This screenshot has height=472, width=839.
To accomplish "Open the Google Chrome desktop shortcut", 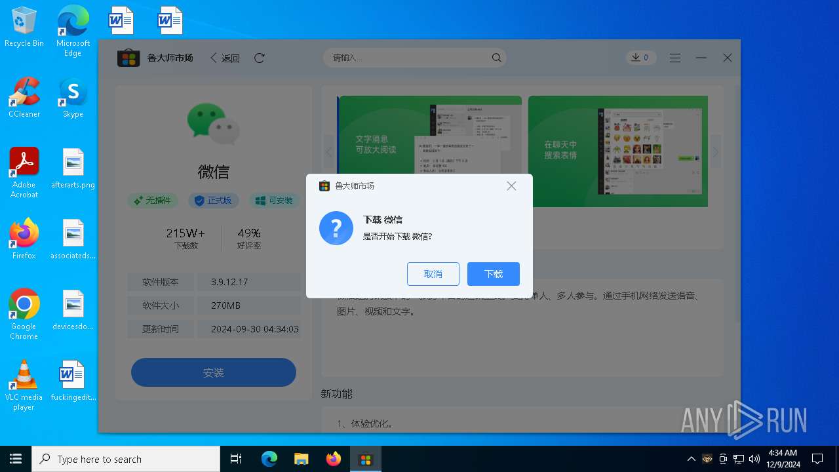I will tap(24, 315).
